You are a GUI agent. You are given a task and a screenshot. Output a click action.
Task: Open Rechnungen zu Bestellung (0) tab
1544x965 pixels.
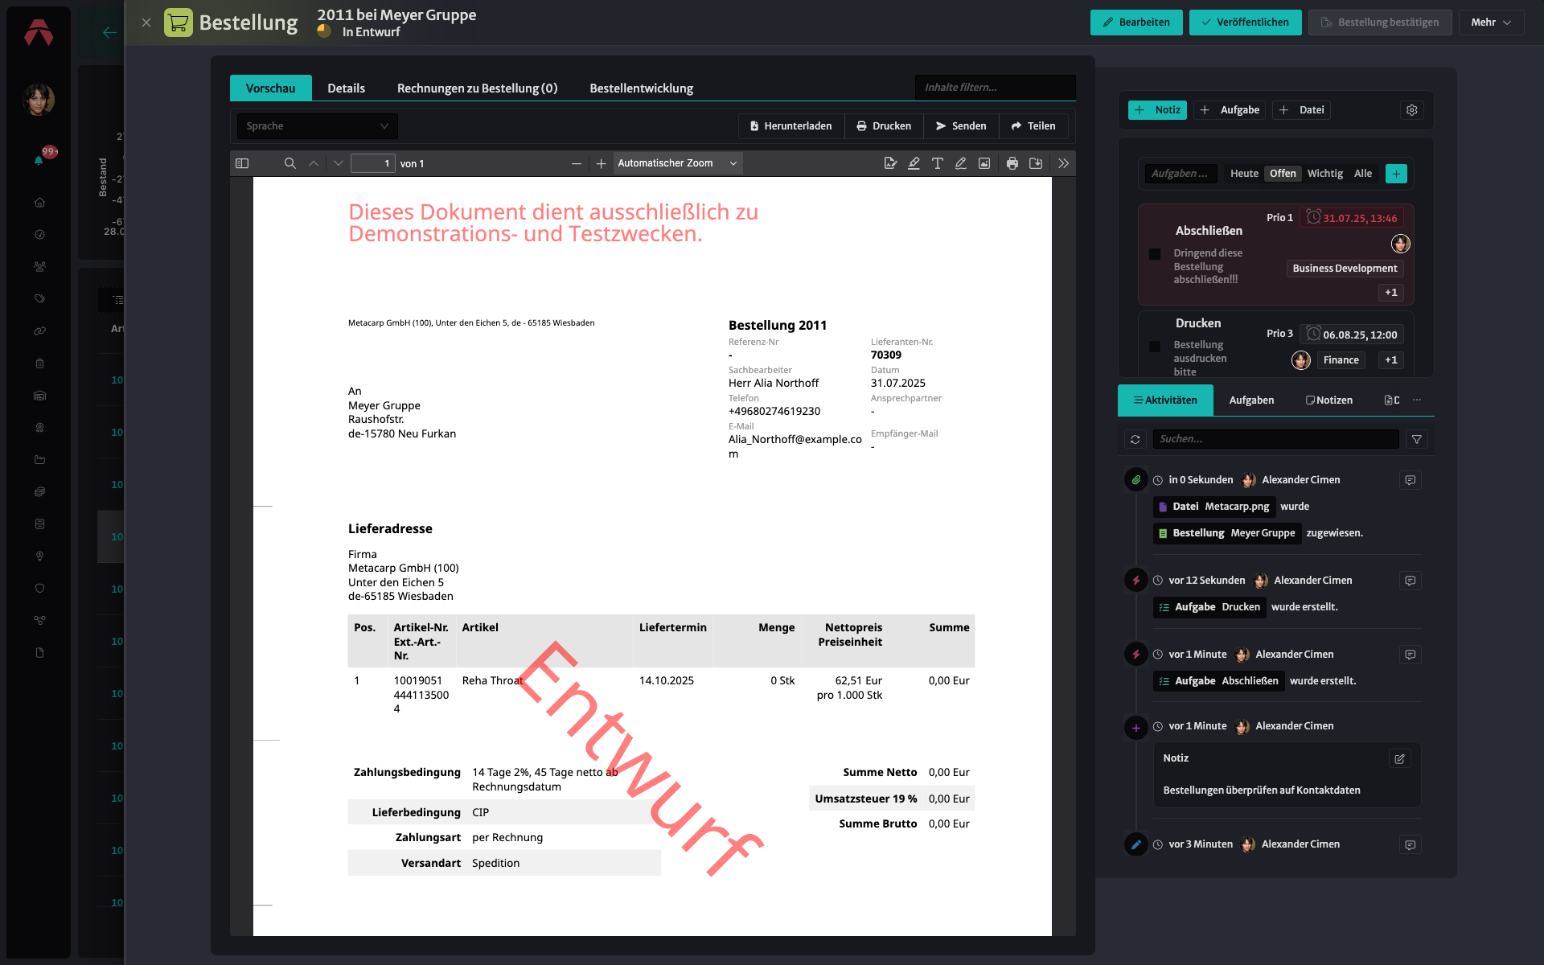click(x=477, y=88)
